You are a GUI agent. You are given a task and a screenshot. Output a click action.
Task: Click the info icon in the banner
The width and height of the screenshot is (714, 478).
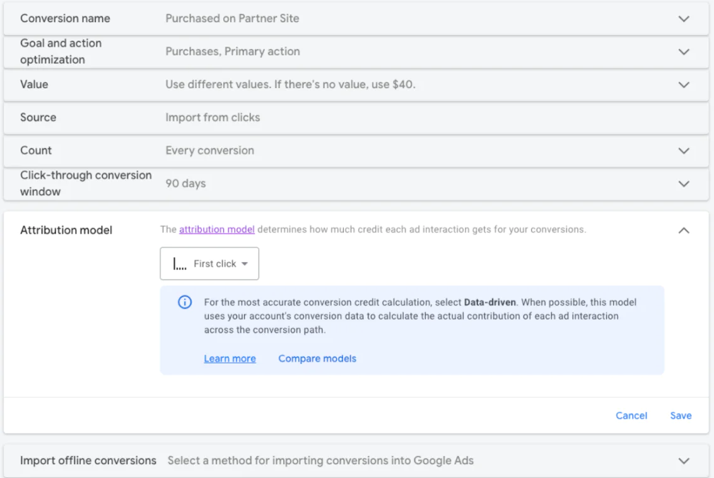[184, 302]
